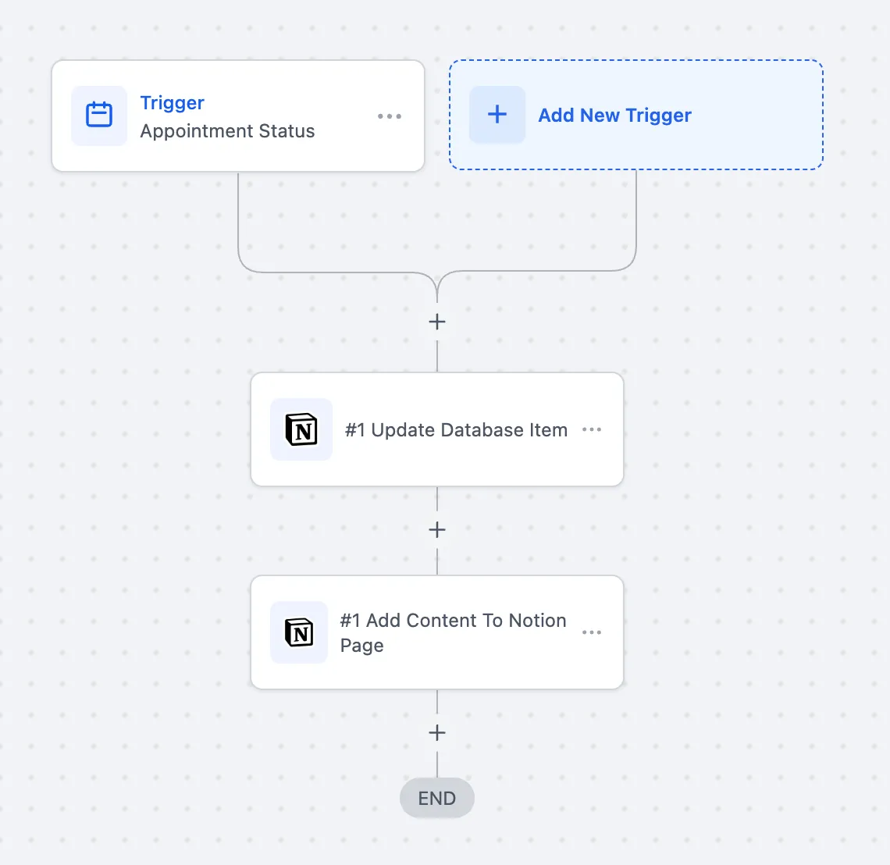Click the plus icon in Add New Trigger
The image size is (890, 865).
[x=497, y=114]
